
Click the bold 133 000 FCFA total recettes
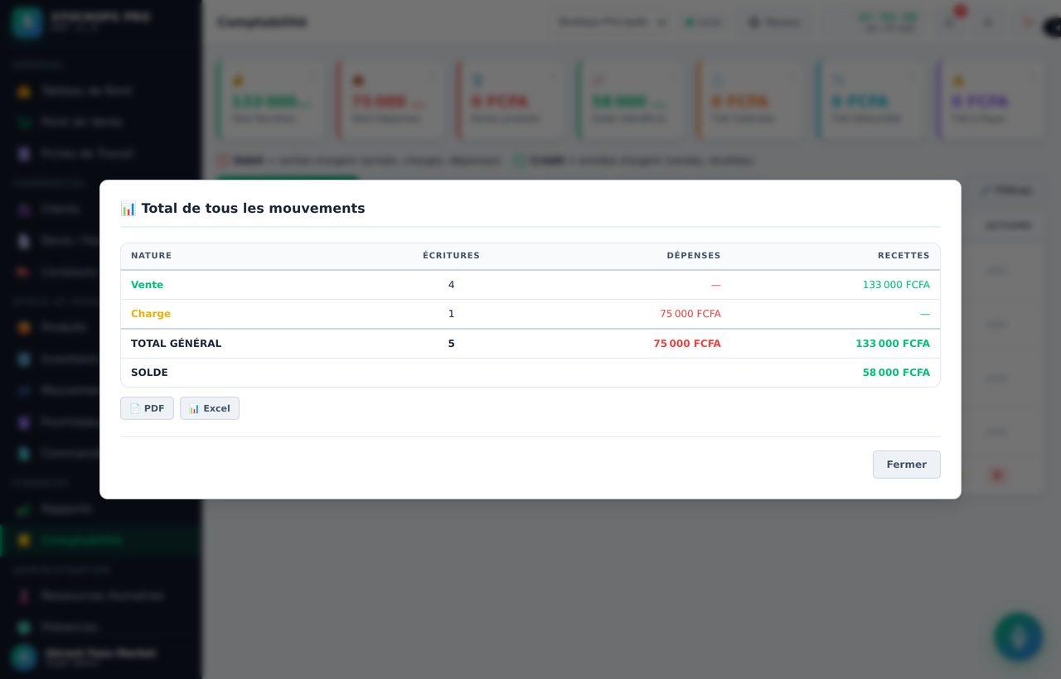click(893, 344)
